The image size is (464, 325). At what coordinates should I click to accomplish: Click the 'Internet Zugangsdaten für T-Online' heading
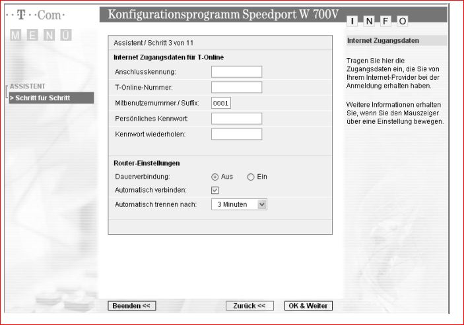(169, 57)
